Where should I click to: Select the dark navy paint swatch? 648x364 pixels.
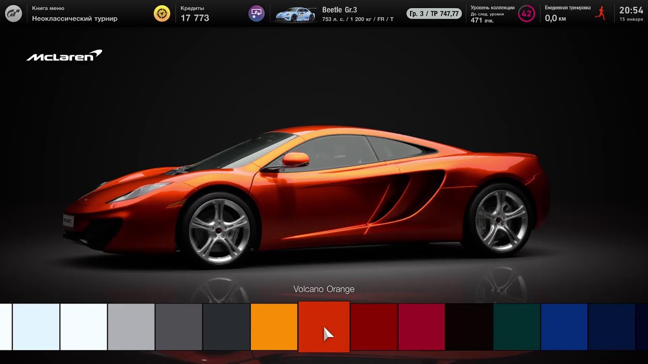tap(612, 327)
